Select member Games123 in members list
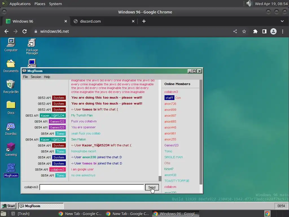Viewport: 289px width, 217px height. (171, 145)
